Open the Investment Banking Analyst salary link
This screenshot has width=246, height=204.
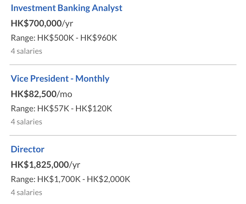(x=67, y=8)
